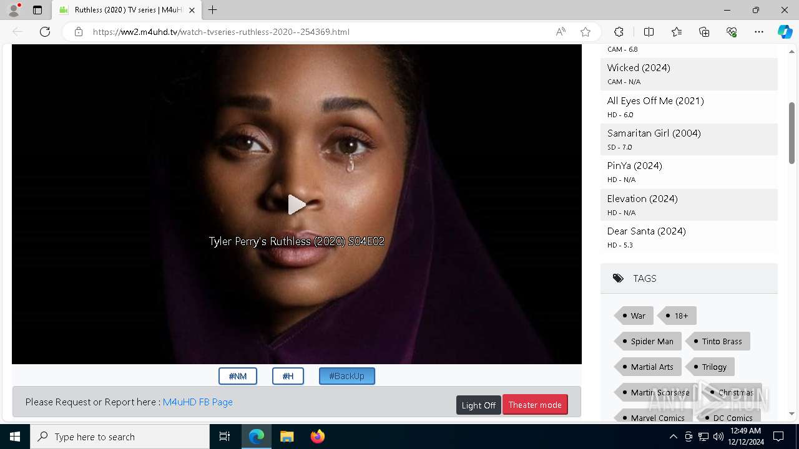Select the 18+ tag
The image size is (799, 449).
(678, 316)
